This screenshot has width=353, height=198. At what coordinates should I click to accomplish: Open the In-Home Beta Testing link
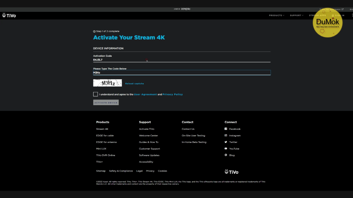[194, 142]
